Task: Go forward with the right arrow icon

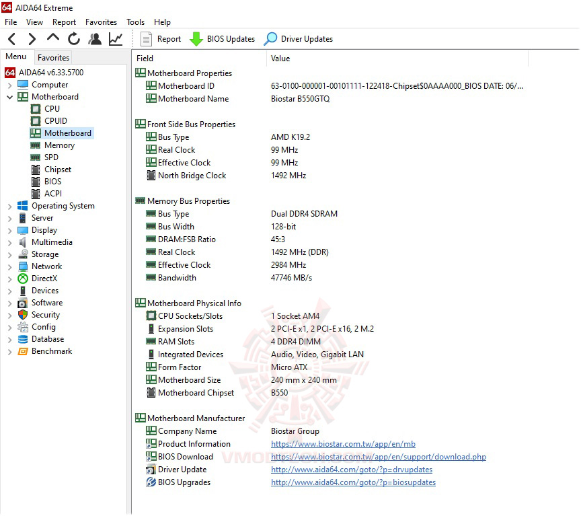Action: click(32, 39)
